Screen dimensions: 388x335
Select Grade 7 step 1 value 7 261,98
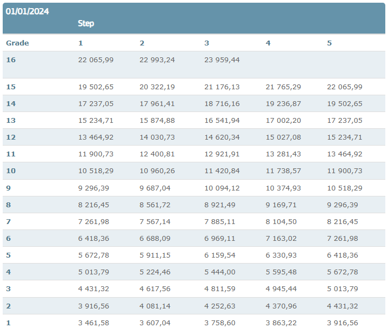96,221
